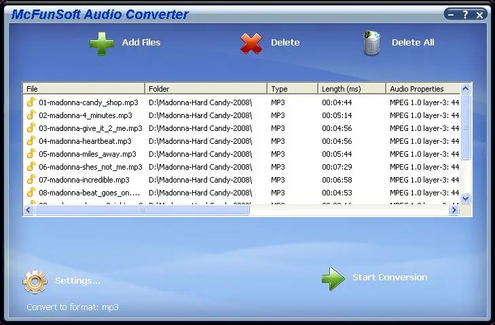Click the Add Files label
Image resolution: width=495 pixels, height=325 pixels.
coord(141,42)
